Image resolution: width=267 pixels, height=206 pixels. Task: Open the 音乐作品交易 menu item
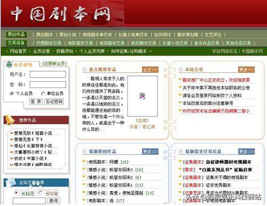point(207,43)
